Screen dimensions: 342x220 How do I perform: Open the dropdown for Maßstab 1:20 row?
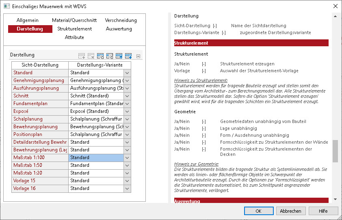[x=127, y=173]
